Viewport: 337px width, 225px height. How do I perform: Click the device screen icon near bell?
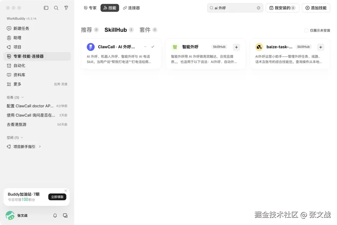coord(65,216)
